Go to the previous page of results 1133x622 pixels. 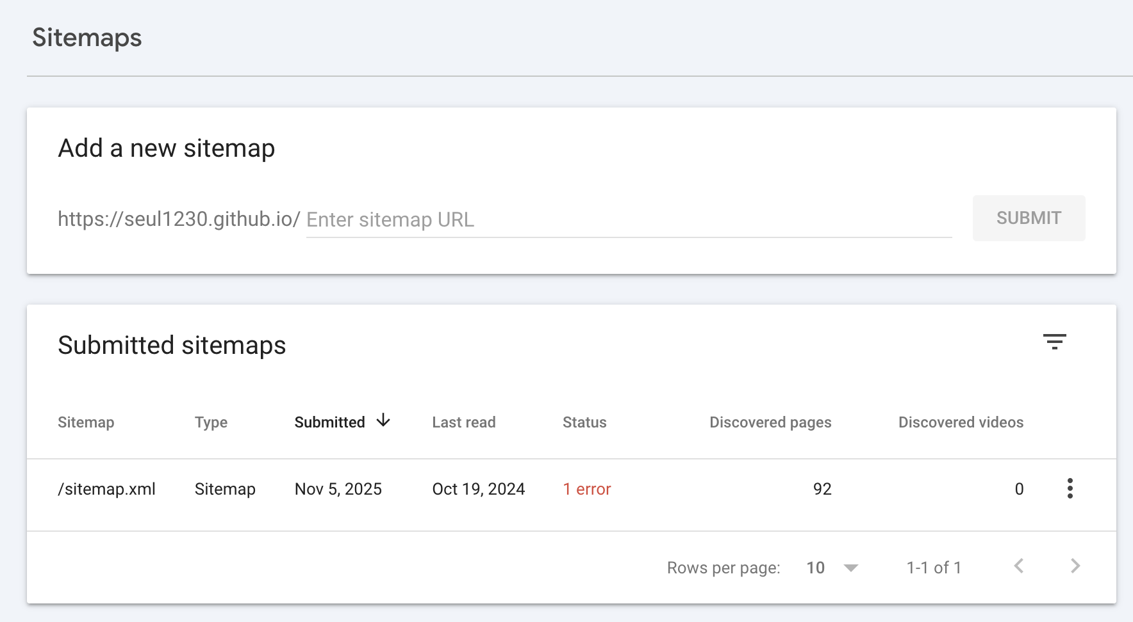tap(1019, 566)
